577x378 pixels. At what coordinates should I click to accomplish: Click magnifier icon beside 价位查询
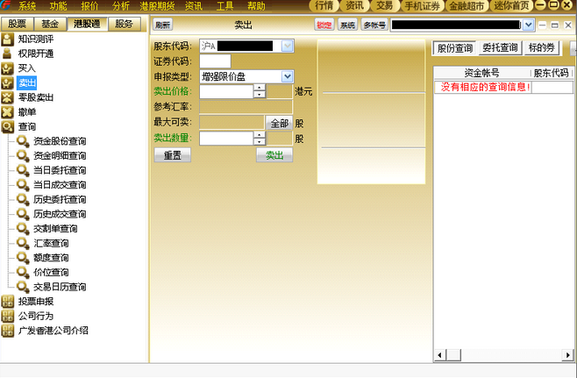23,273
